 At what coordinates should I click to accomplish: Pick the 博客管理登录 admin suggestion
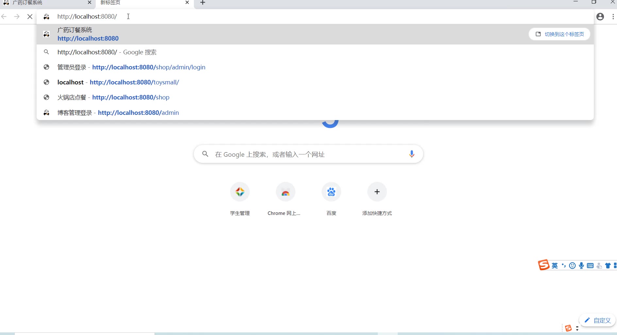click(315, 113)
